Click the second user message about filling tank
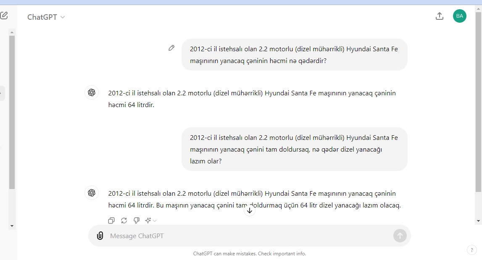 (294, 149)
